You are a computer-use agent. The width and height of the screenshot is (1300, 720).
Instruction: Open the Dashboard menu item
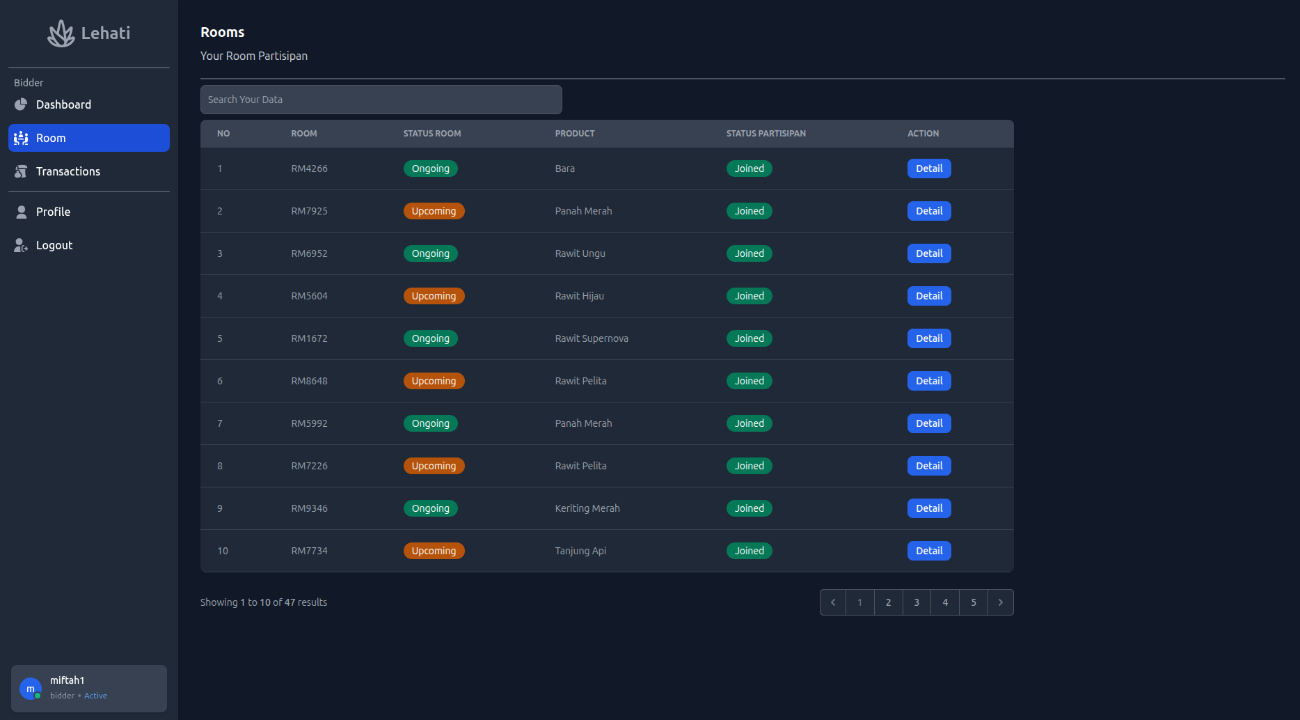(63, 104)
